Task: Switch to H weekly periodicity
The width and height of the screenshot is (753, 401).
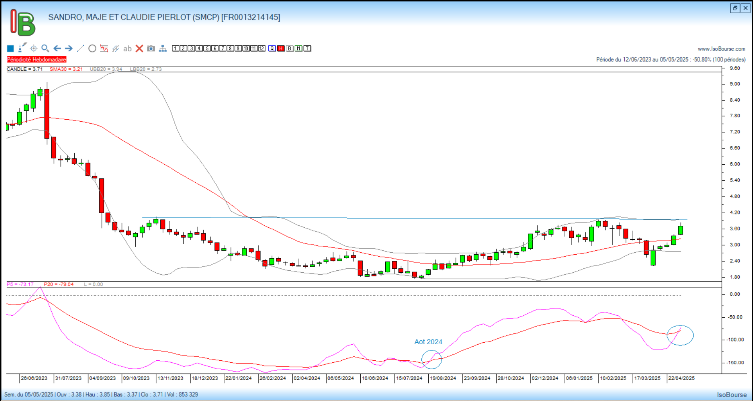Action: click(281, 49)
